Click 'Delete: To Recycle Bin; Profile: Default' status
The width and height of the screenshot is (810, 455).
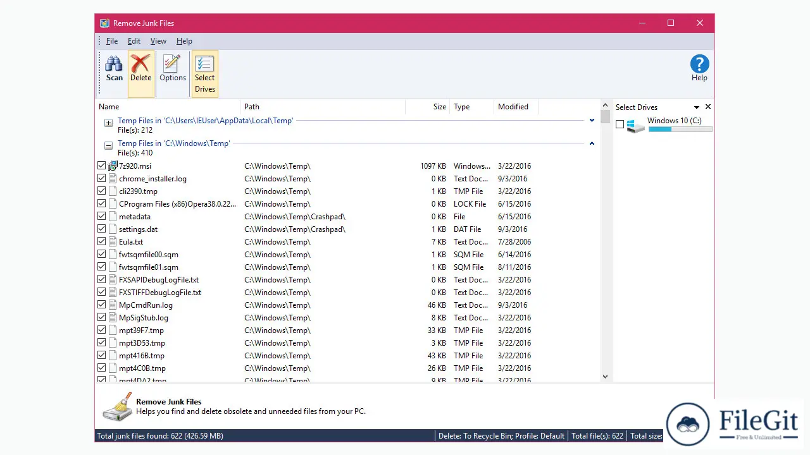coord(501,436)
